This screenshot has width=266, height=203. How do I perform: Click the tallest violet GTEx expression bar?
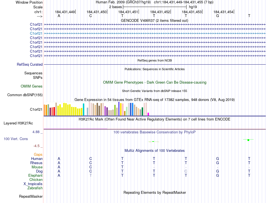tap(119, 108)
